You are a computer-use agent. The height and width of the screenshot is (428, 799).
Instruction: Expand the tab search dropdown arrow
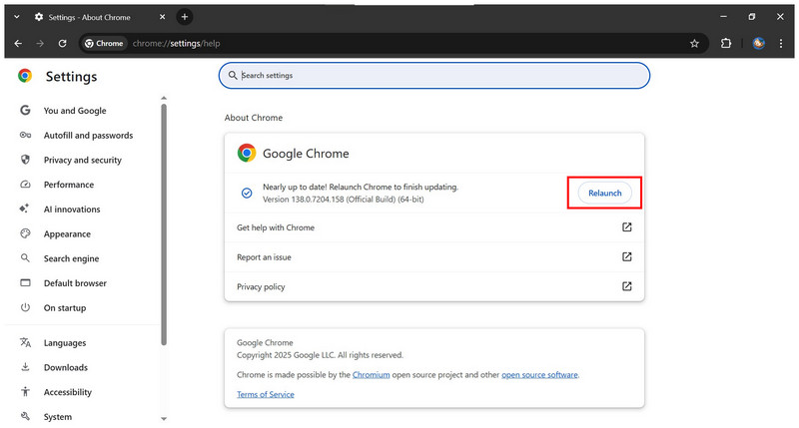click(x=16, y=17)
